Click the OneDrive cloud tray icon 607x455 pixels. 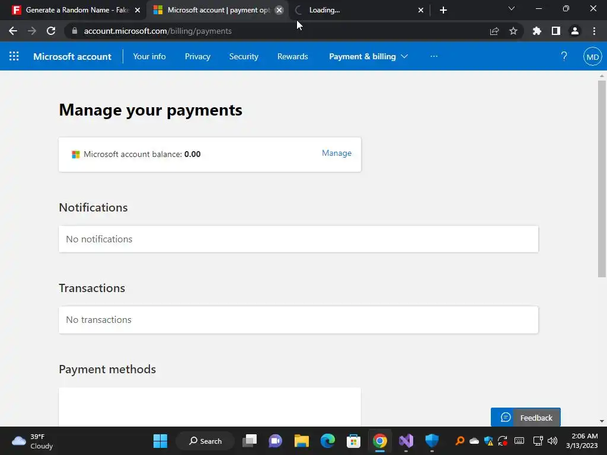pyautogui.click(x=474, y=441)
